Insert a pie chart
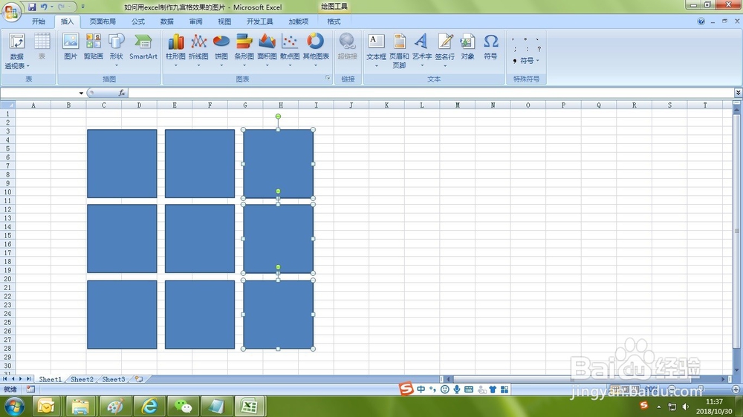Image resolution: width=743 pixels, height=417 pixels. [221, 49]
